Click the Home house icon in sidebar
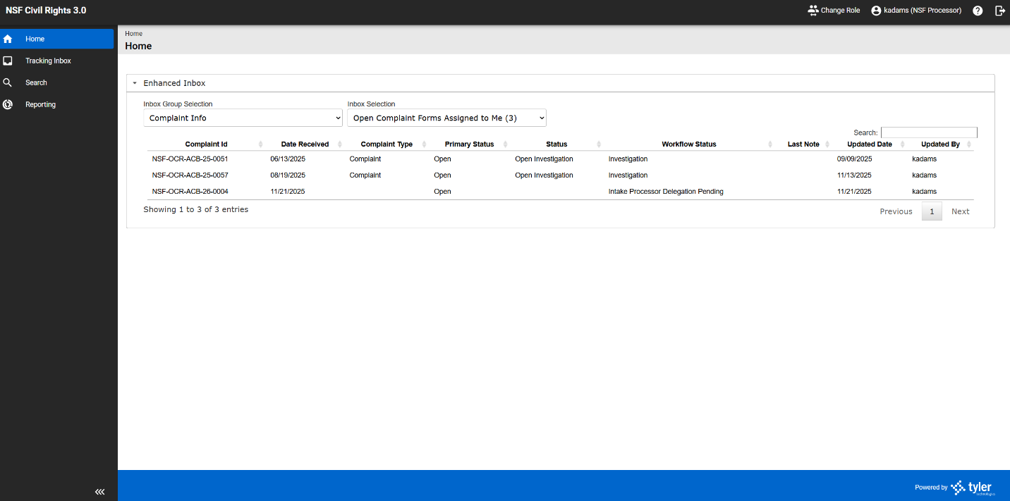The height and width of the screenshot is (501, 1010). pos(8,39)
